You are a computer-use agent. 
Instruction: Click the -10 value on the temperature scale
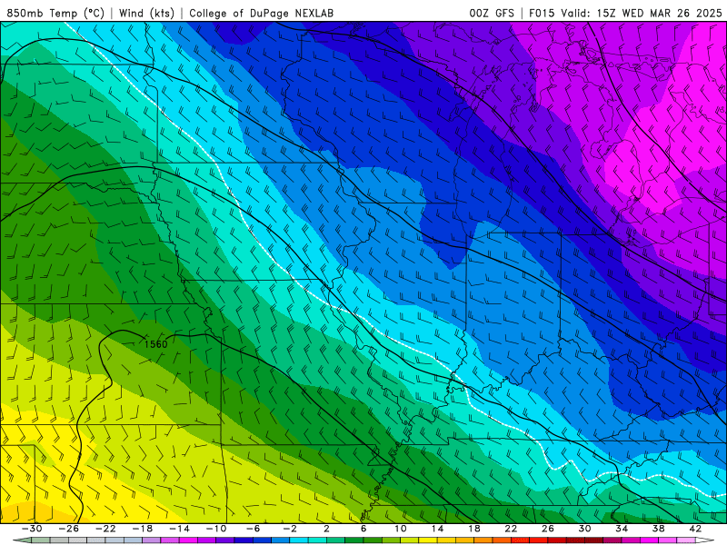(216, 529)
